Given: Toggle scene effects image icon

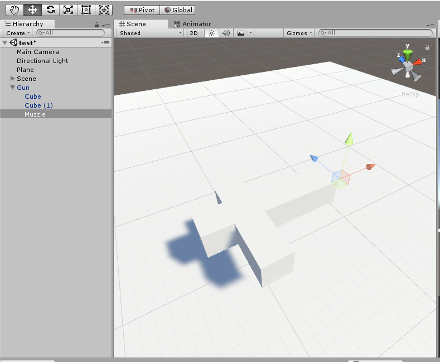Looking at the screenshot, I should pos(241,33).
